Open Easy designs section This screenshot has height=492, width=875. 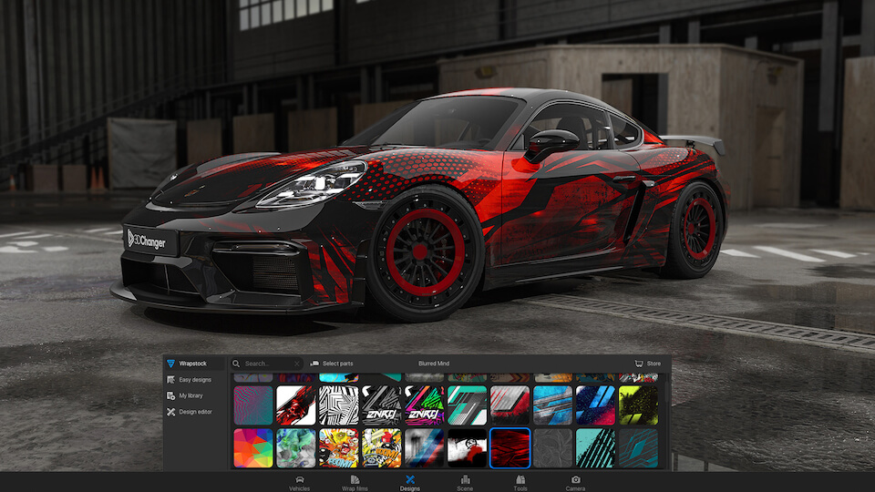click(194, 380)
